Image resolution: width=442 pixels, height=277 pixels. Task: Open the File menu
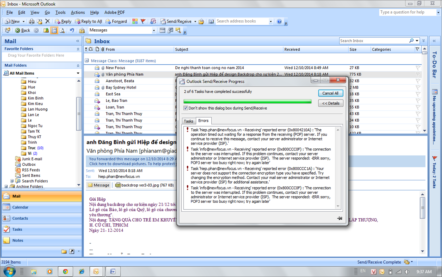coord(9,12)
